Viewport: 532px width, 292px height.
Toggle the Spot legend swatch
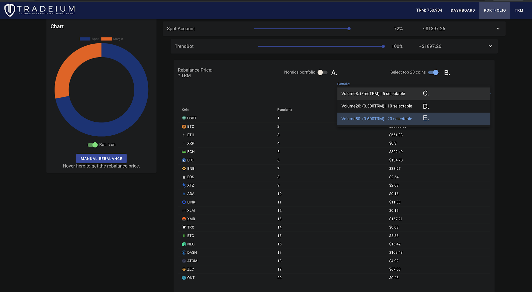tap(85, 39)
